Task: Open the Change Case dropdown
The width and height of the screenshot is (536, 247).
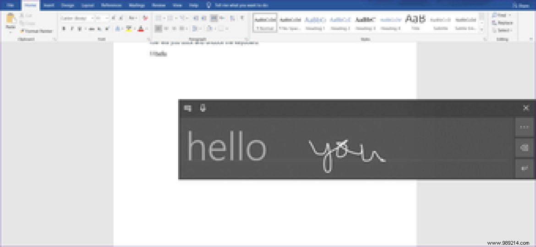Action: tap(133, 18)
